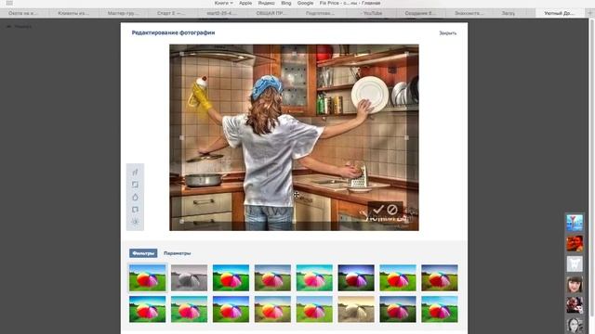Click the page vertical scrollbar
595x334 pixels.
tap(592, 167)
